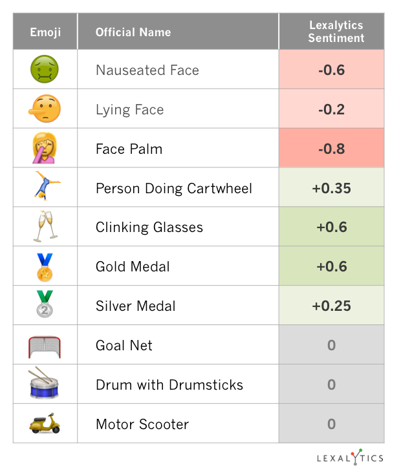Select the Motor Scooter emoji
Viewport: 401px width, 475px height.
point(45,423)
